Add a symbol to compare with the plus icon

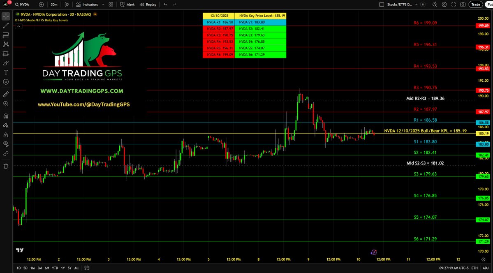click(x=41, y=5)
